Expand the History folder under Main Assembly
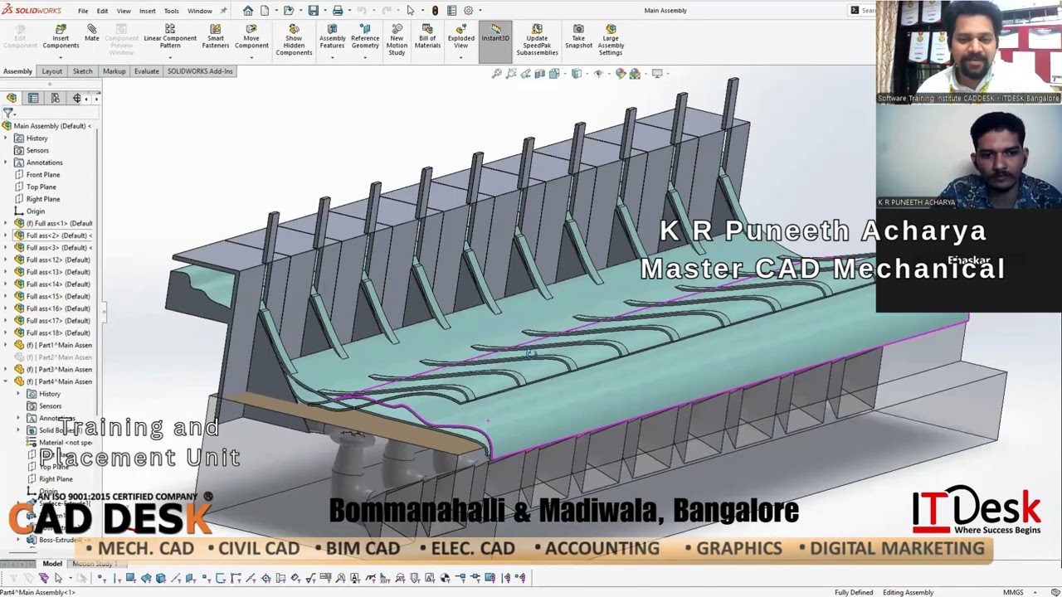The image size is (1062, 597). click(6, 138)
